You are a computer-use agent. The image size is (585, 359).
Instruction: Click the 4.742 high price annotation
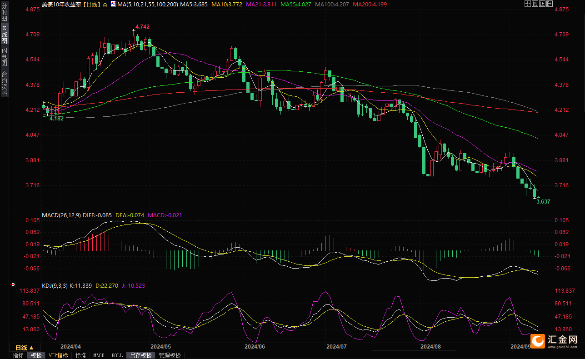tap(143, 27)
